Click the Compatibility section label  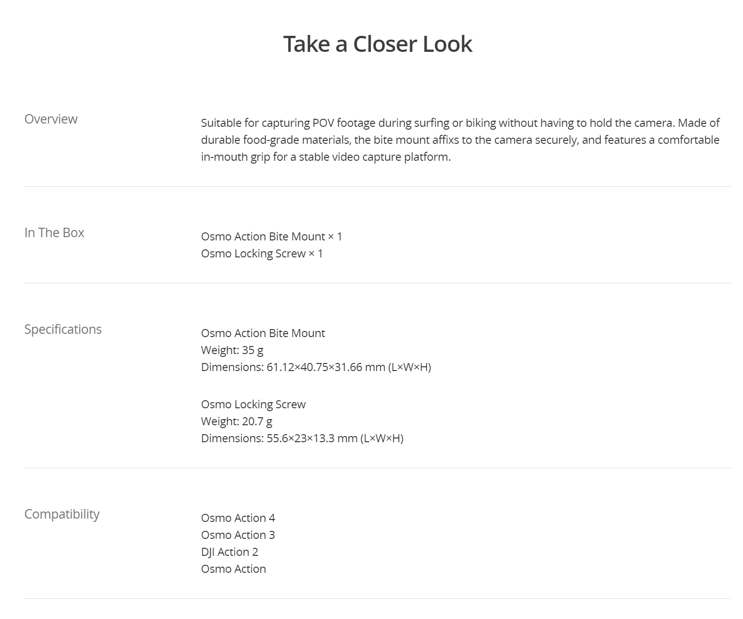click(x=62, y=514)
